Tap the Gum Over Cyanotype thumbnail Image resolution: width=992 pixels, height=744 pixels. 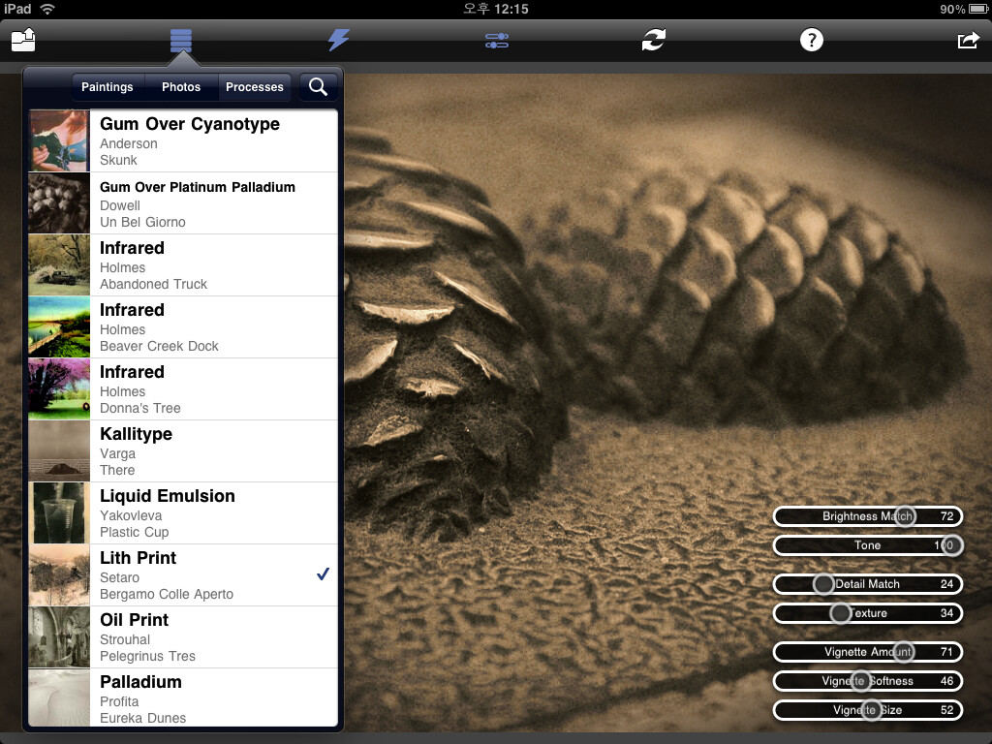[x=59, y=140]
